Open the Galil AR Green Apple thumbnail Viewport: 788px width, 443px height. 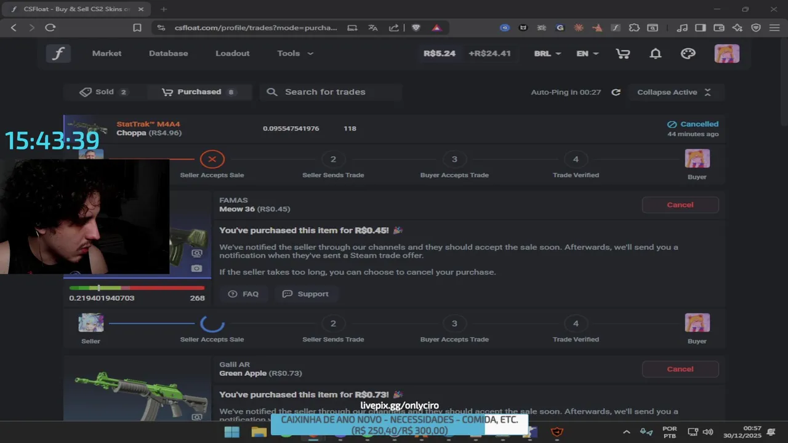tap(137, 388)
